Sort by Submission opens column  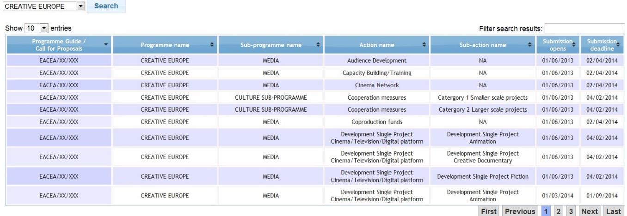pos(558,45)
